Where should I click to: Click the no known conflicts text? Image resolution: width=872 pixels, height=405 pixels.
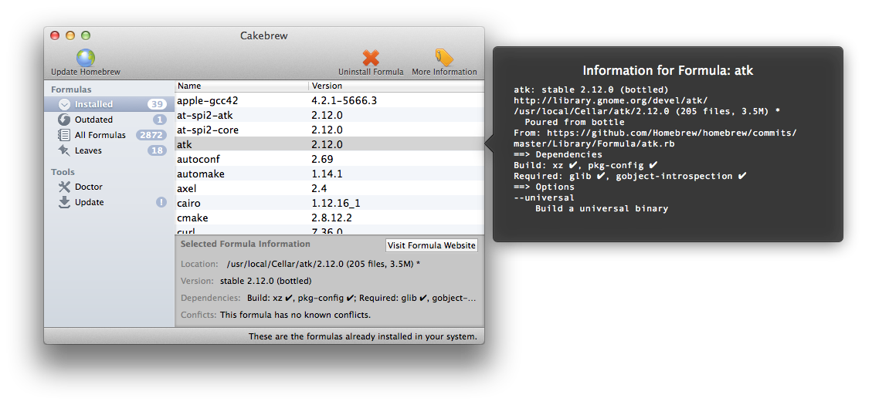pyautogui.click(x=295, y=315)
